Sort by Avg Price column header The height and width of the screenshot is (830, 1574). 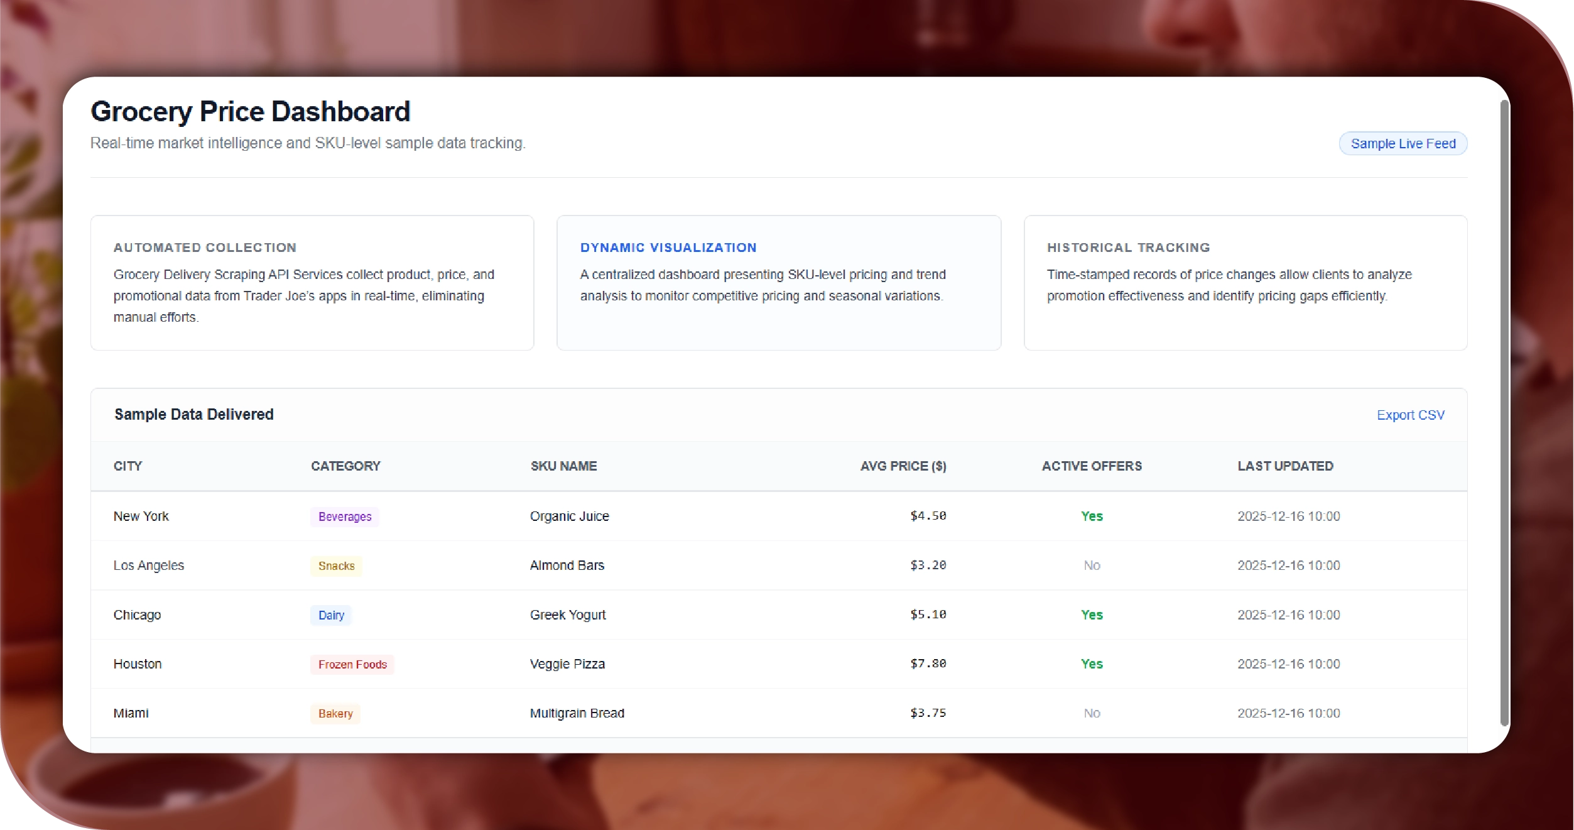coord(903,466)
